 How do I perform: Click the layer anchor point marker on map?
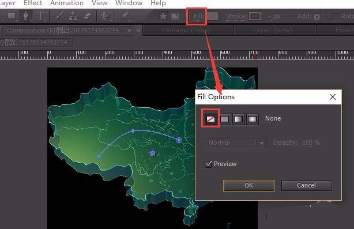tap(153, 153)
